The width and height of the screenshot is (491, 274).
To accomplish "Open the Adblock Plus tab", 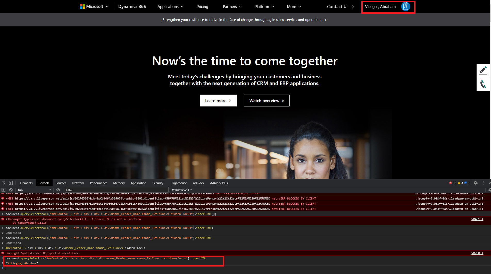I will [219, 183].
